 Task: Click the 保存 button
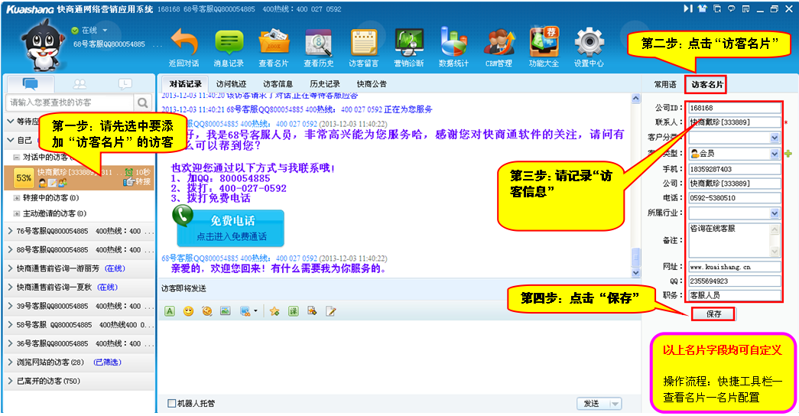pyautogui.click(x=713, y=314)
